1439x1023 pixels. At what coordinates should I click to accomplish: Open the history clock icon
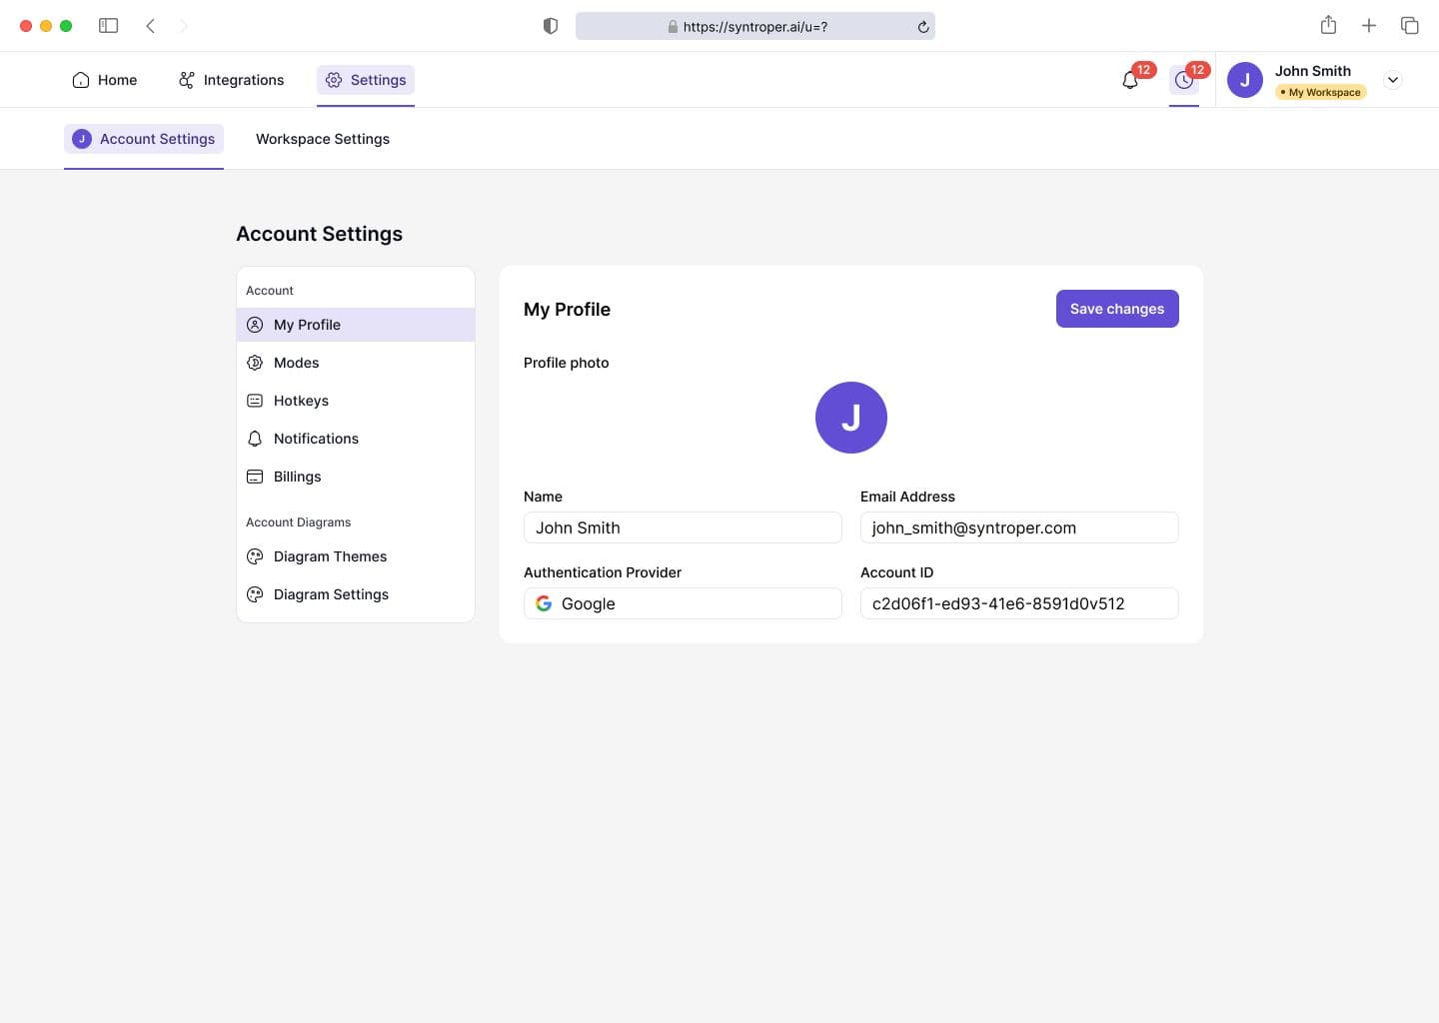coord(1183,81)
